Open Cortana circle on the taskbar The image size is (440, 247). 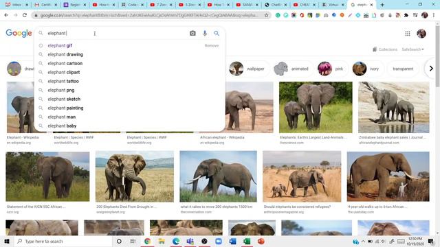point(119,241)
